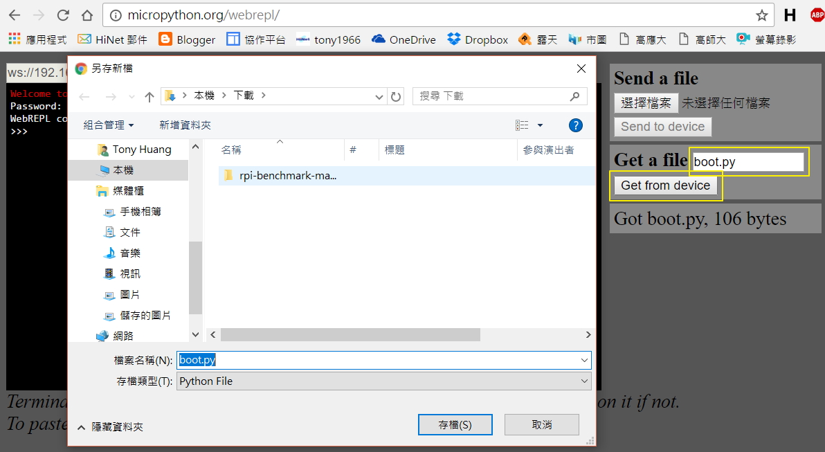Open the 高師大 bookmark
Screen dimensions: 825x452
702,39
